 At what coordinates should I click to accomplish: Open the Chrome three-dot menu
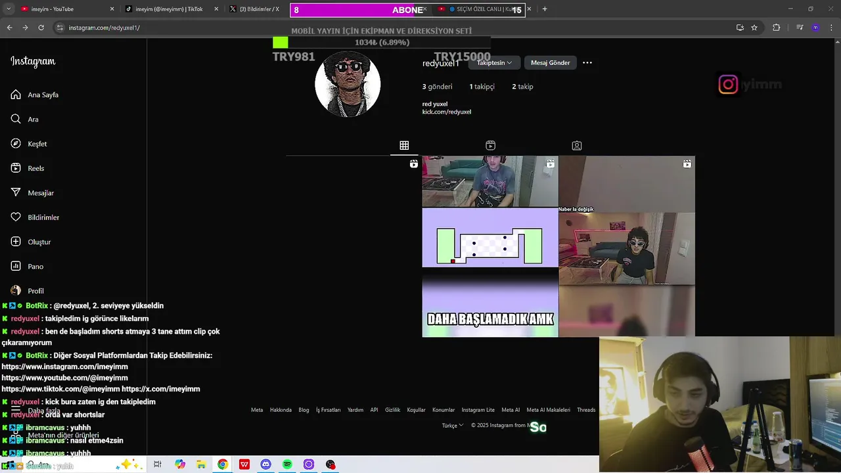pyautogui.click(x=830, y=28)
